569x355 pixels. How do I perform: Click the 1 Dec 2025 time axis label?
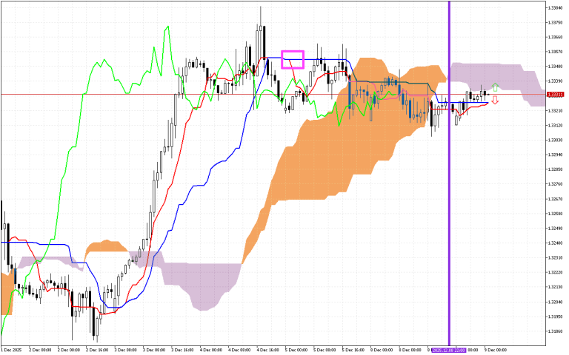coord(11,350)
